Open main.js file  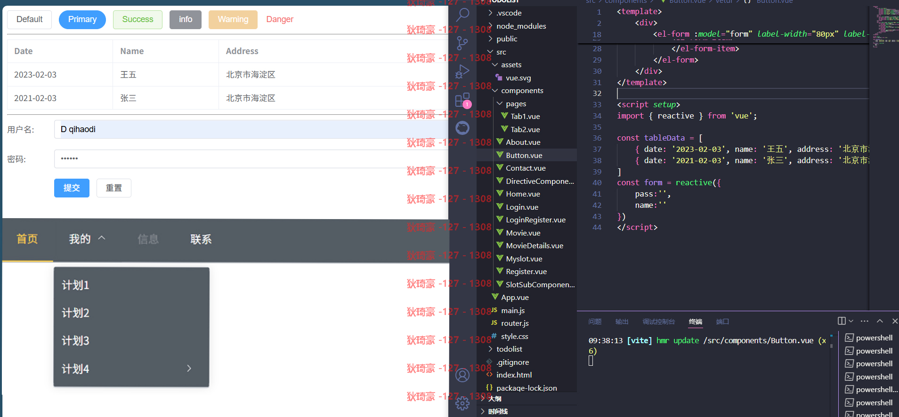(x=513, y=310)
